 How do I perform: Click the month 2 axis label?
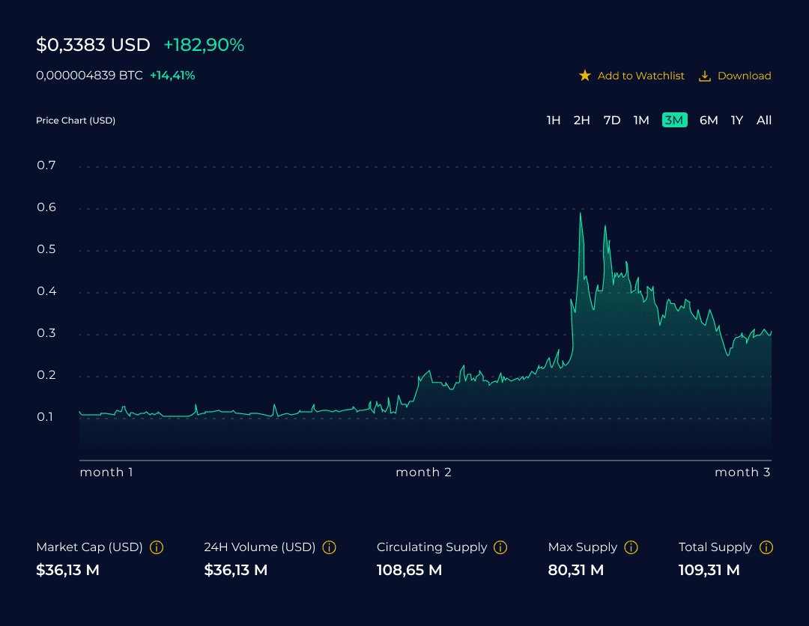click(x=423, y=472)
